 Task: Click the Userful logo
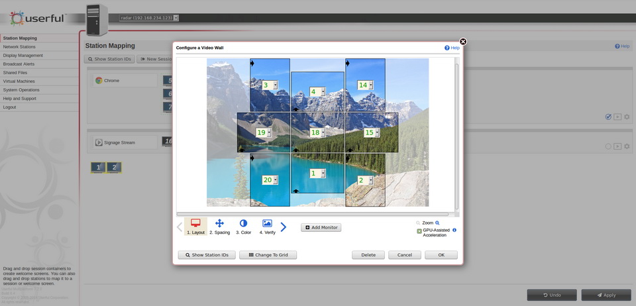point(37,19)
